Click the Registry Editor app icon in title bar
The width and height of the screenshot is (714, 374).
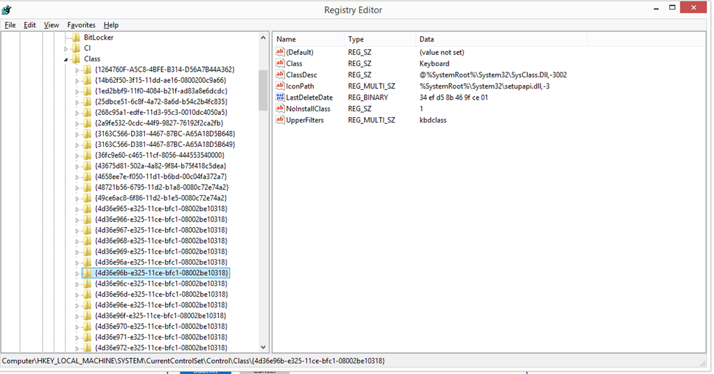click(x=6, y=10)
